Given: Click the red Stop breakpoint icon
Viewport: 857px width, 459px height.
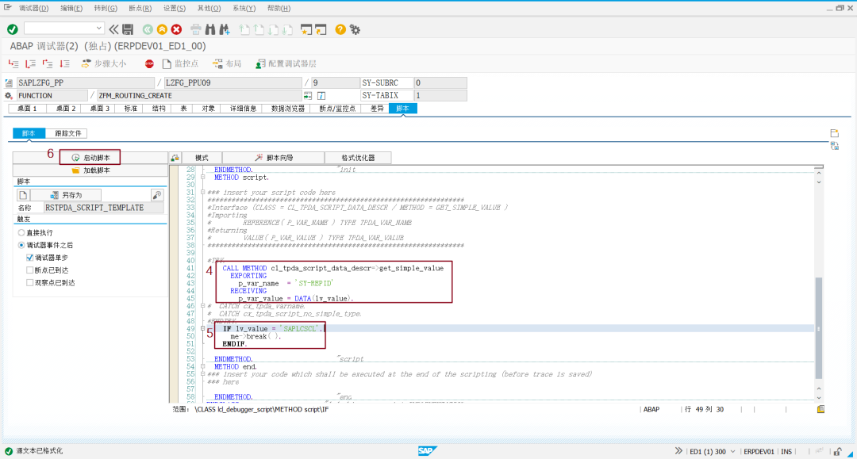Looking at the screenshot, I should (149, 64).
